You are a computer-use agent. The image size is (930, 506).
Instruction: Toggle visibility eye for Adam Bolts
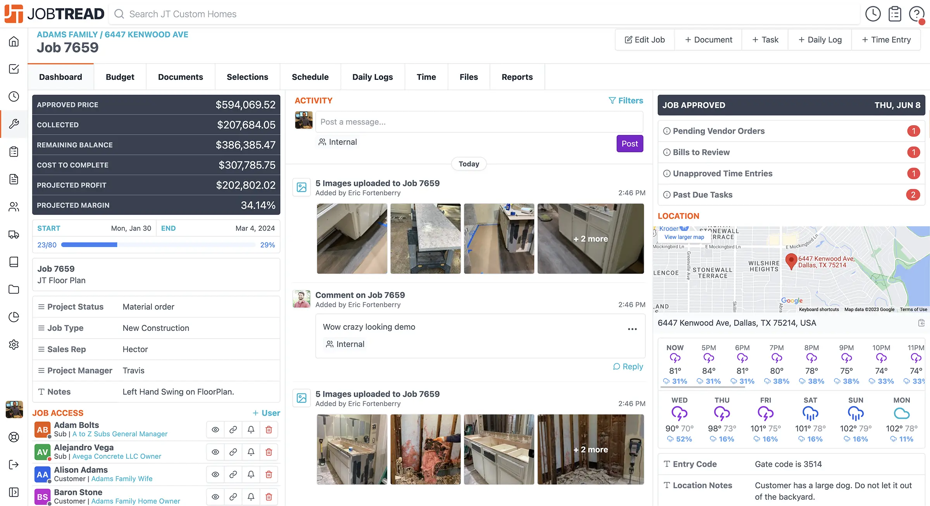(x=215, y=430)
